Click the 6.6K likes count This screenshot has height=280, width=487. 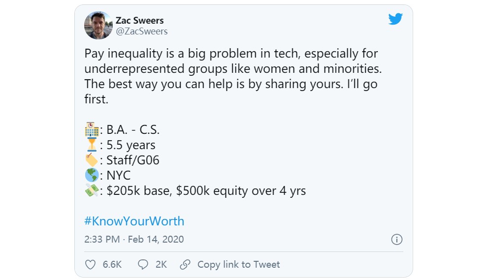tap(112, 265)
